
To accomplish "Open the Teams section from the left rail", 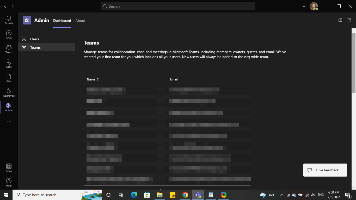I will [9, 49].
